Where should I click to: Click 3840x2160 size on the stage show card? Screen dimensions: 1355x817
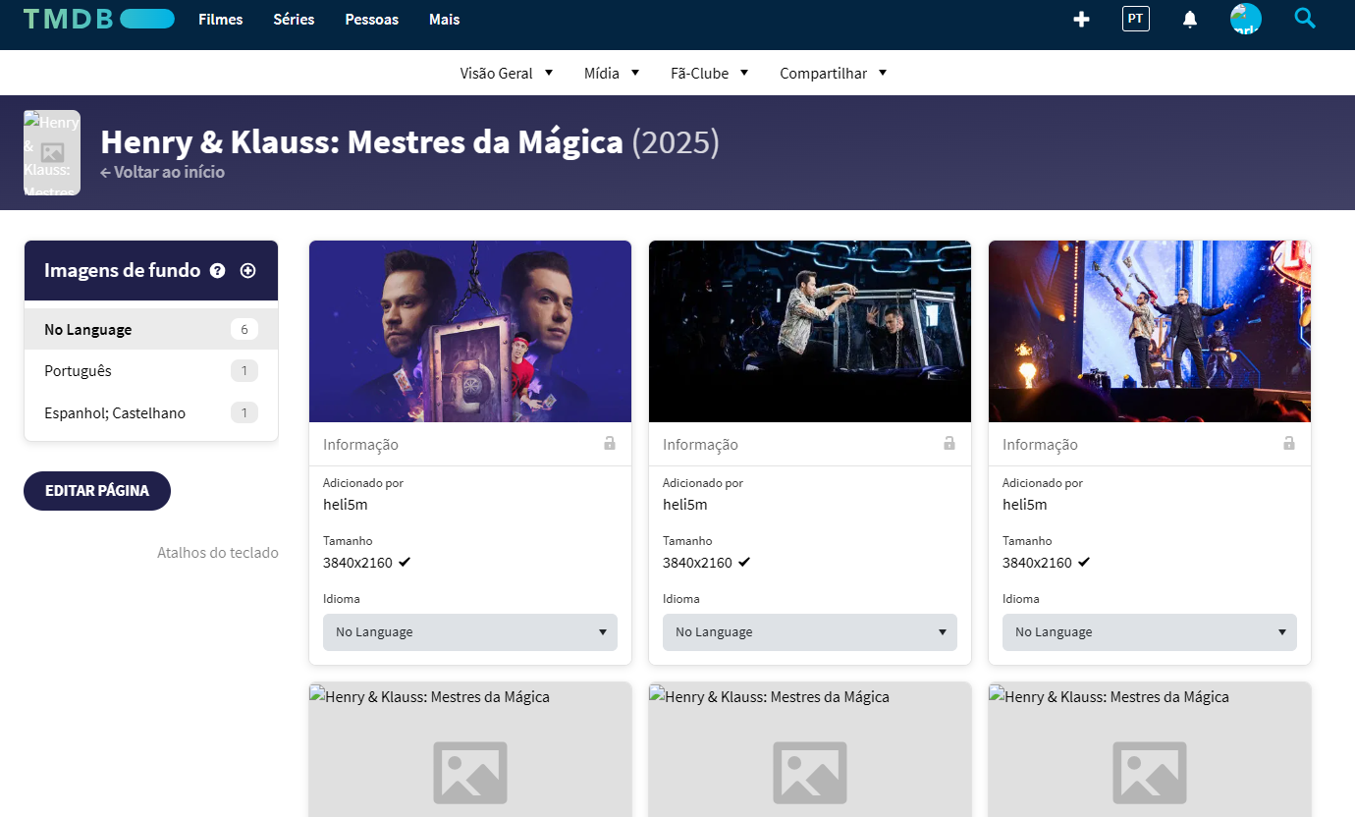1037,563
